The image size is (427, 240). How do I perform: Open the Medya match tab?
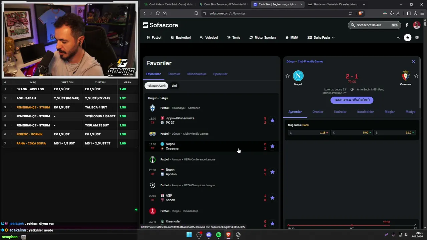[x=410, y=112]
